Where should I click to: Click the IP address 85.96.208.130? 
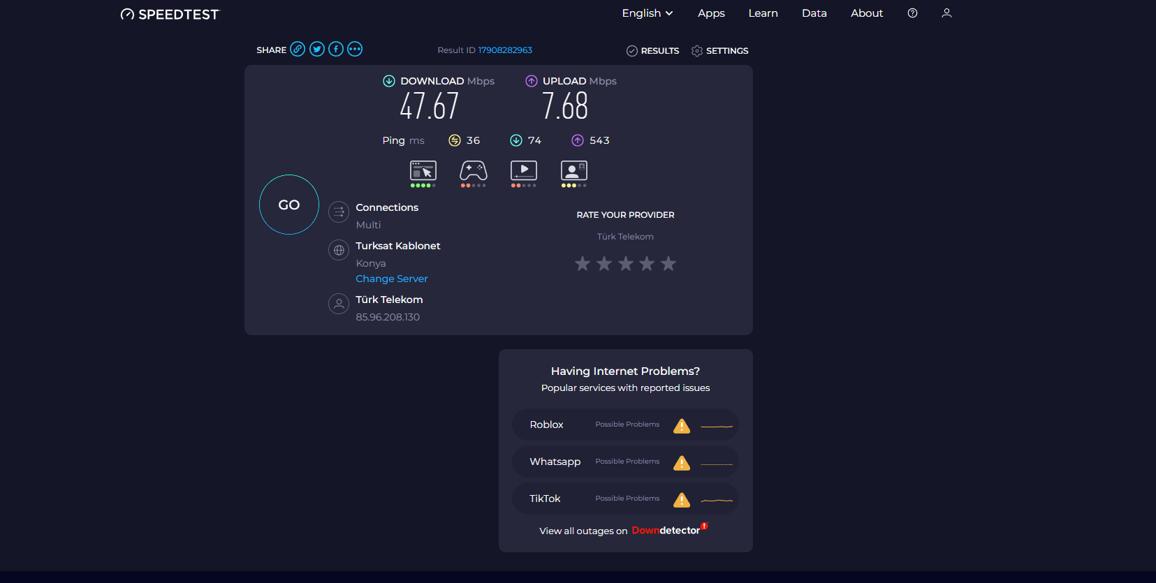[388, 317]
